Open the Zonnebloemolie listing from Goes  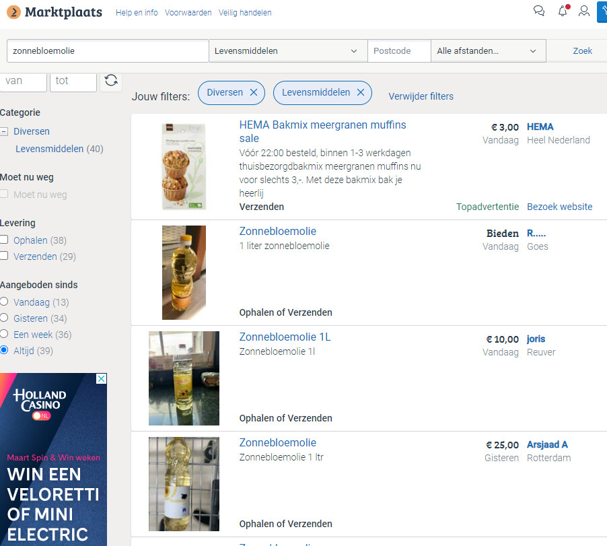[277, 231]
